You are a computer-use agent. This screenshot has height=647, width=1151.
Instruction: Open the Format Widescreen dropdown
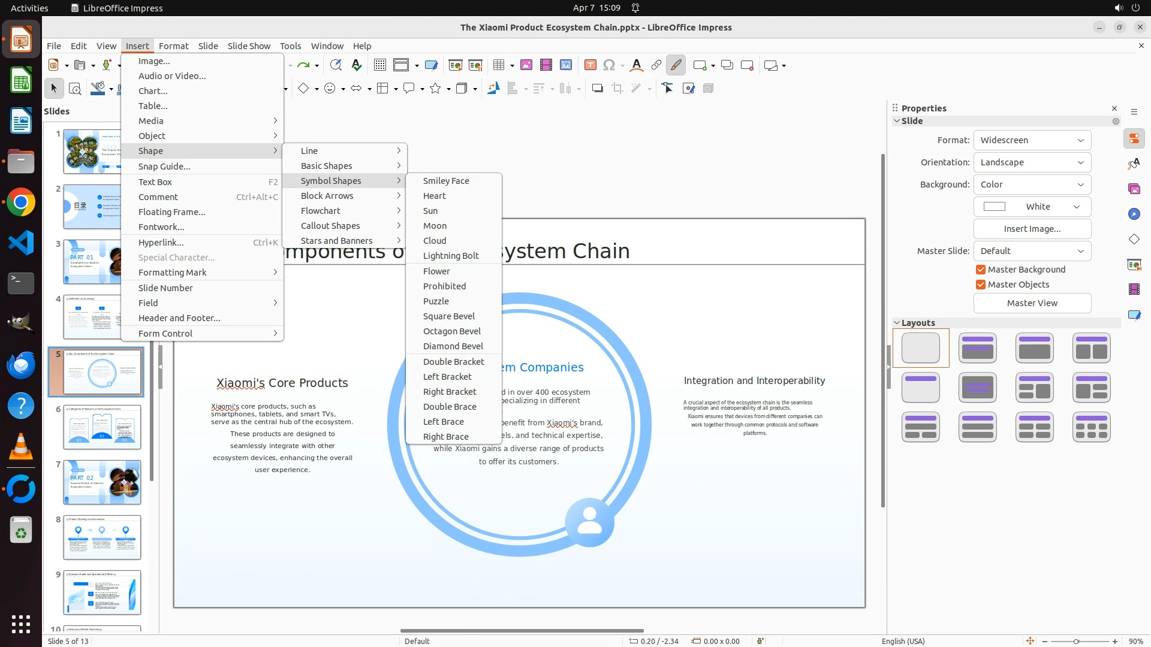tap(1032, 140)
